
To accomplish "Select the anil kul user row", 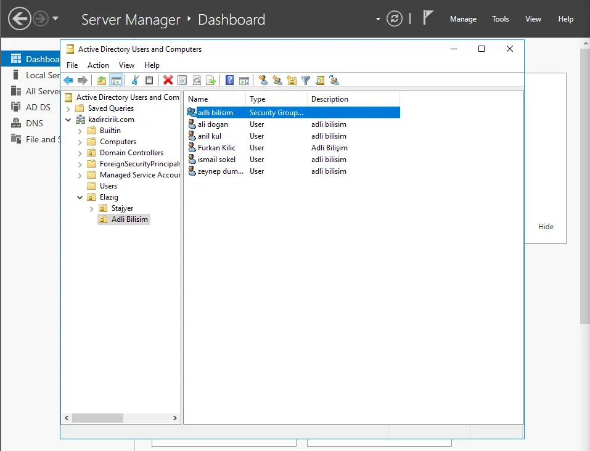I will pyautogui.click(x=293, y=136).
